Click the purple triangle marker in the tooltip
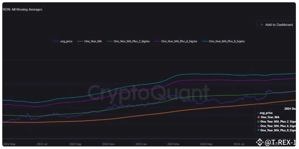This screenshot has width=299, height=149. tap(258, 126)
